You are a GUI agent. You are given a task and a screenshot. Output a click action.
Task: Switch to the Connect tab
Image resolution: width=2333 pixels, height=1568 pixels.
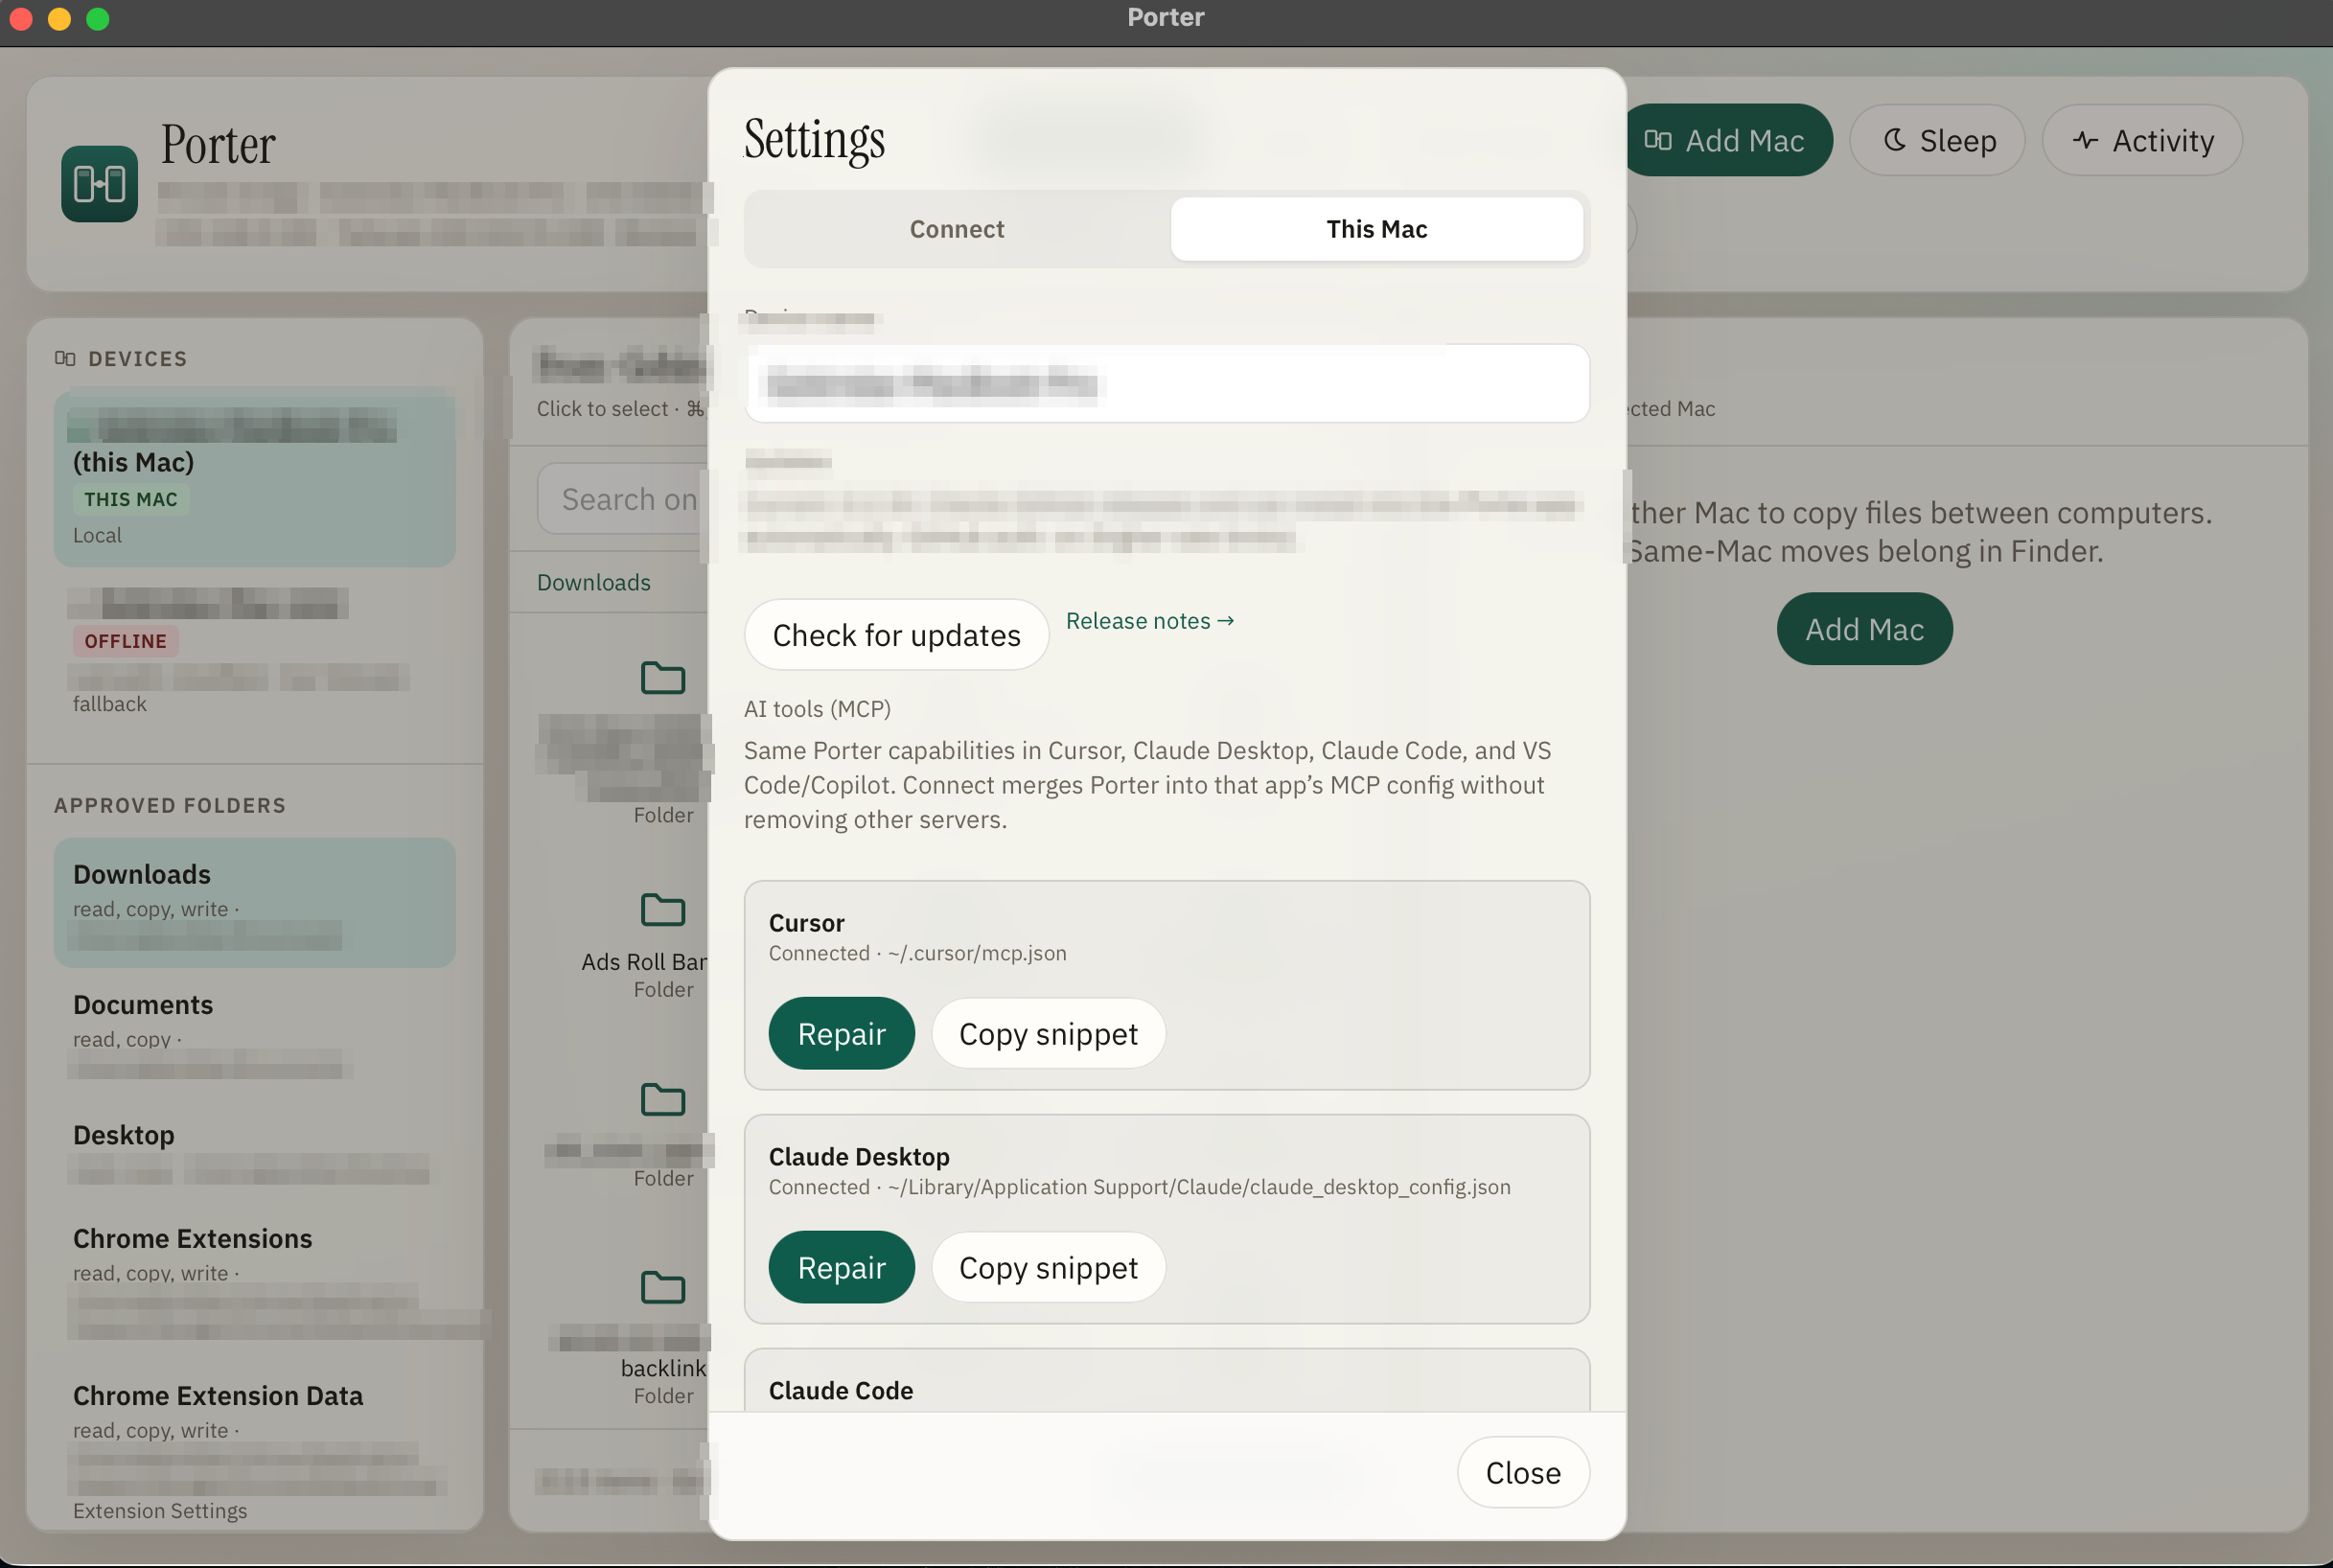956,229
